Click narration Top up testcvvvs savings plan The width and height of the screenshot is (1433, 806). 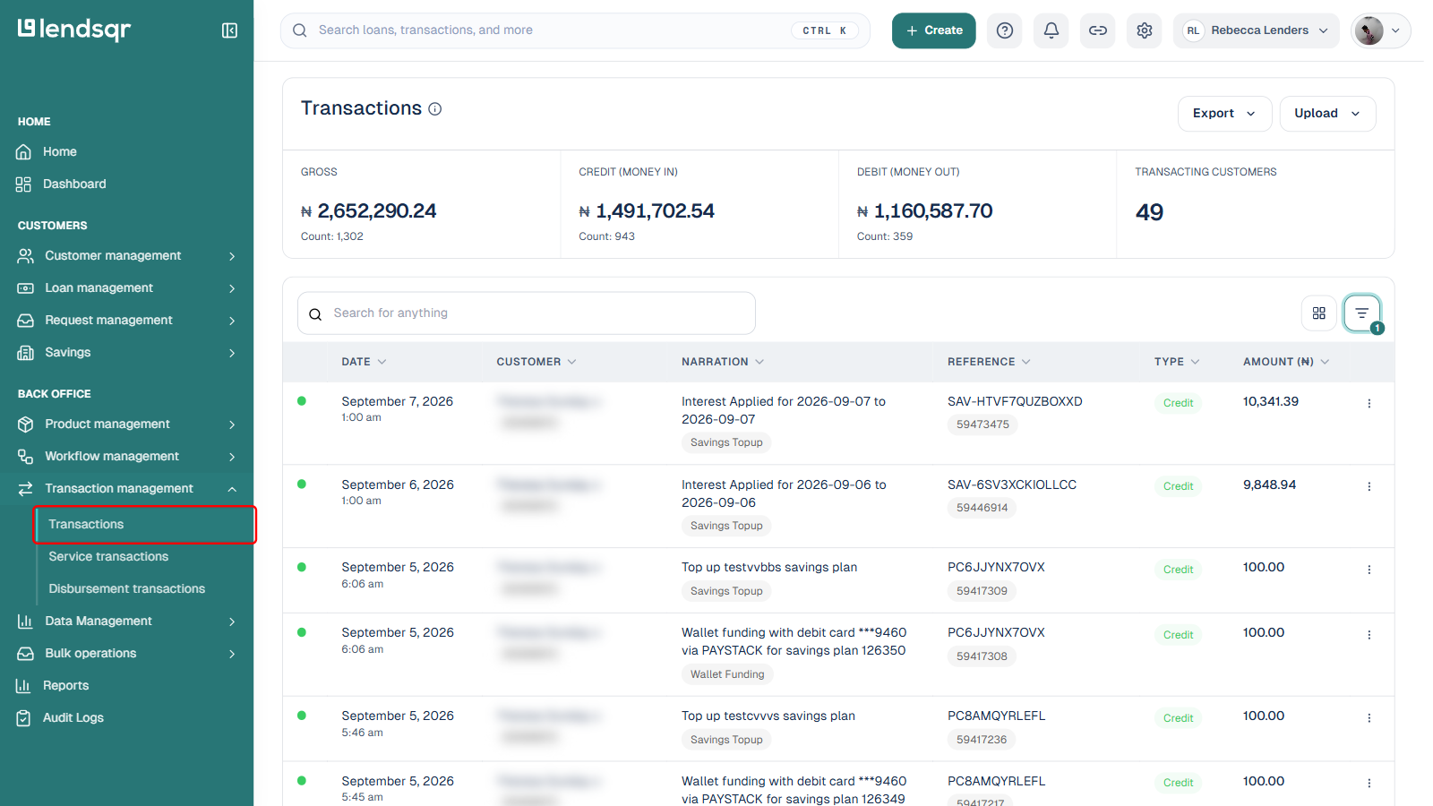coord(768,716)
